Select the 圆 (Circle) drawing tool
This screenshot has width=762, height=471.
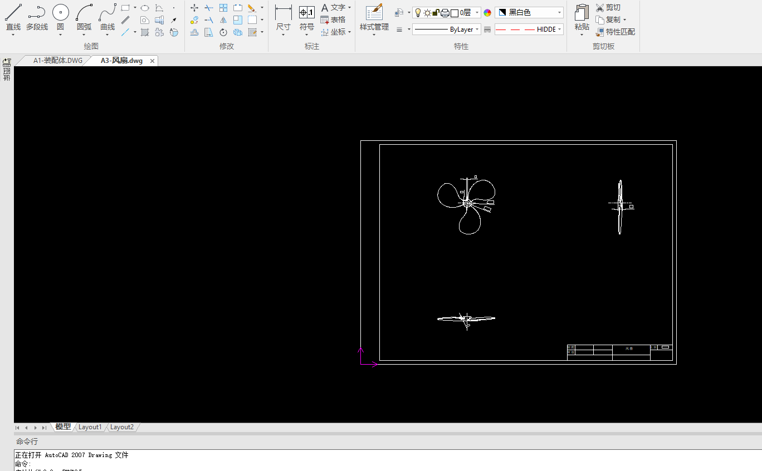click(60, 13)
